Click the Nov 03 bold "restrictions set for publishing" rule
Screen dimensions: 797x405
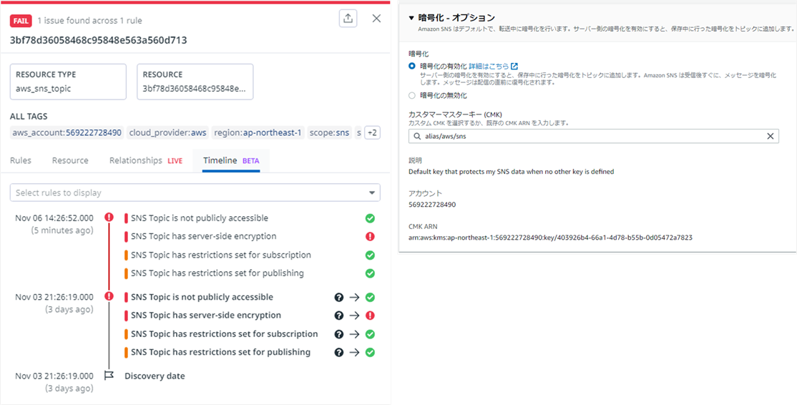pos(220,351)
